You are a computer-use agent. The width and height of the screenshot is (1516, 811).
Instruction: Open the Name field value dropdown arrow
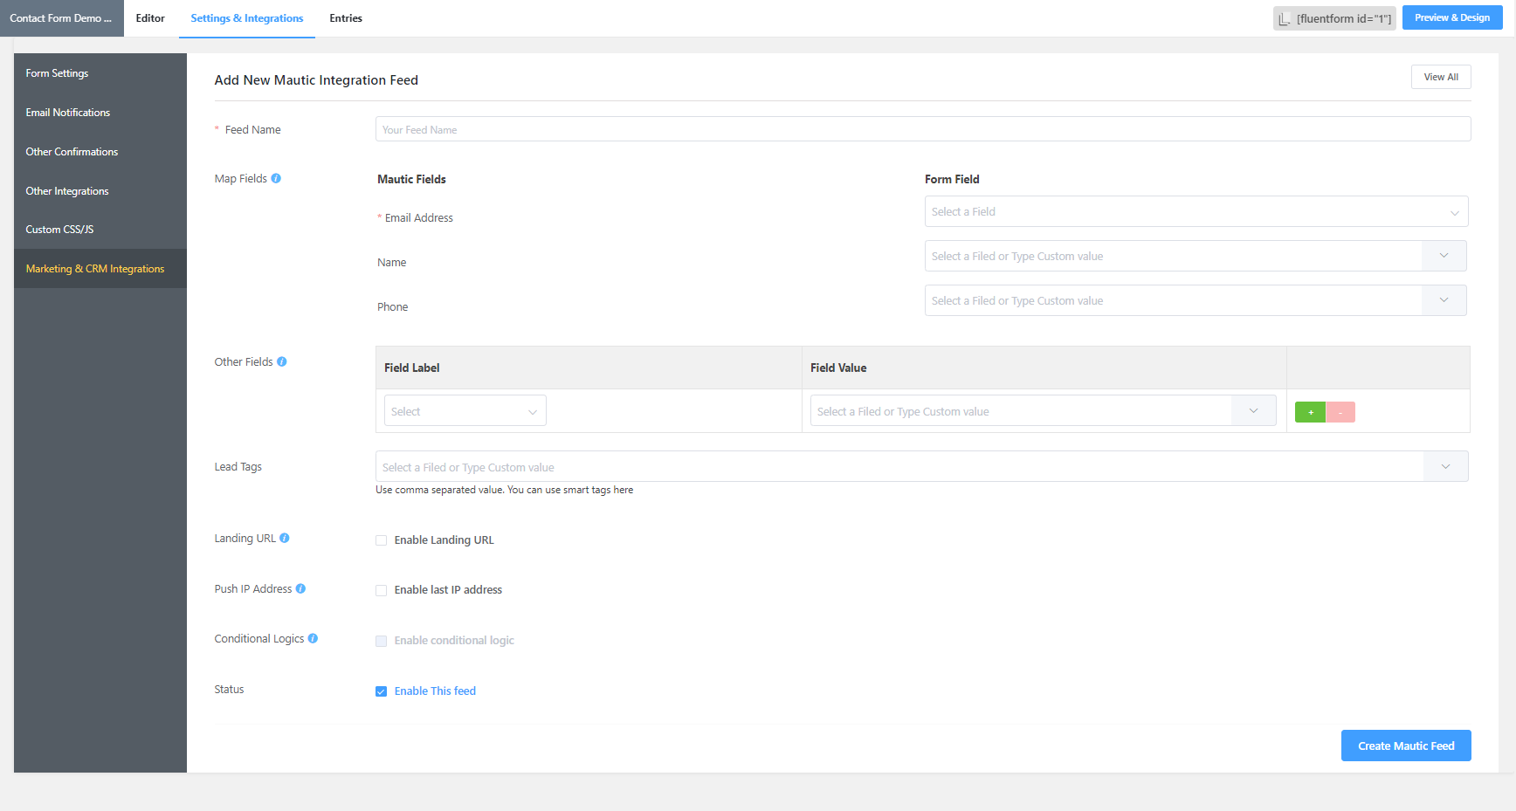pyautogui.click(x=1444, y=256)
